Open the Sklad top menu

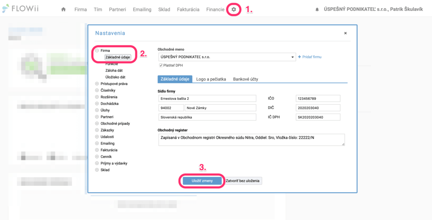(164, 9)
